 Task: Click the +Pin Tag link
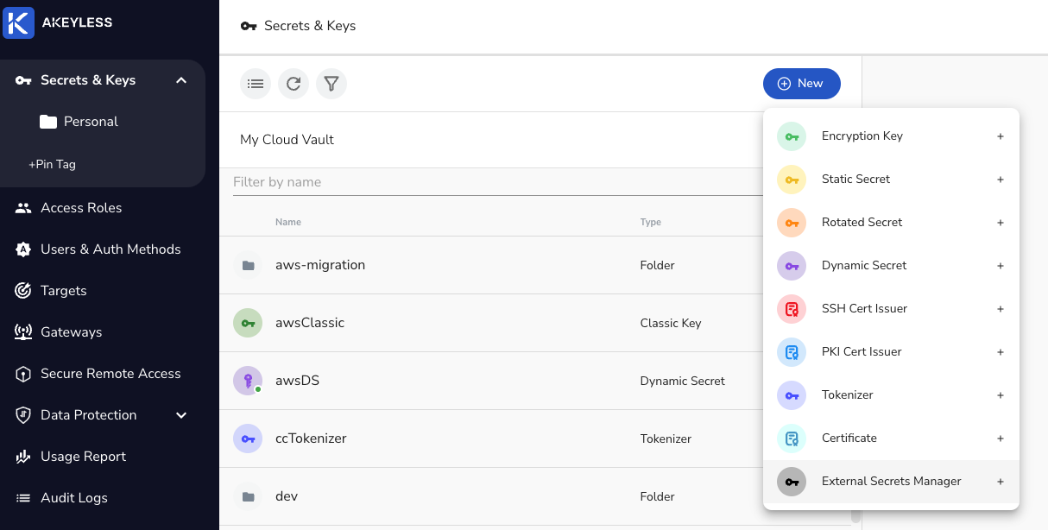52,164
